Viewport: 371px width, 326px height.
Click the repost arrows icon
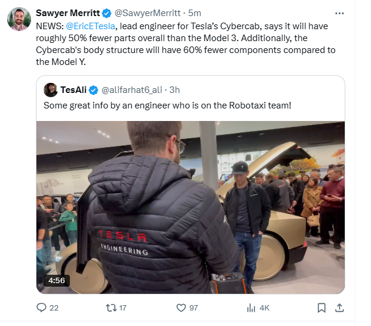111,308
